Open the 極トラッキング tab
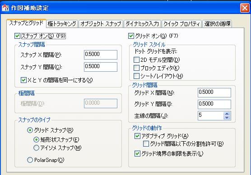 pyautogui.click(x=62, y=24)
